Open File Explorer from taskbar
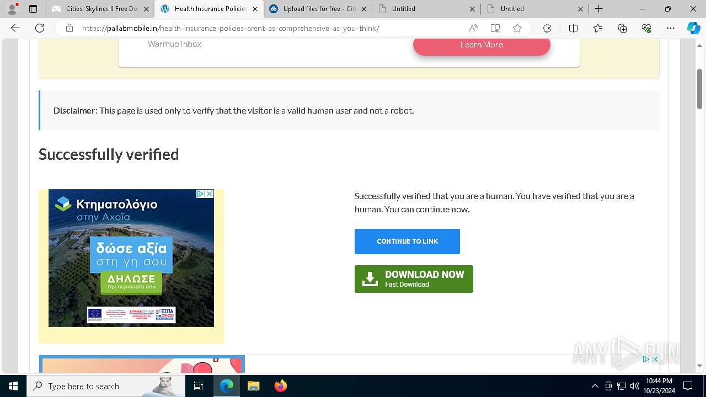Screen dimensions: 706x397 click(253, 386)
